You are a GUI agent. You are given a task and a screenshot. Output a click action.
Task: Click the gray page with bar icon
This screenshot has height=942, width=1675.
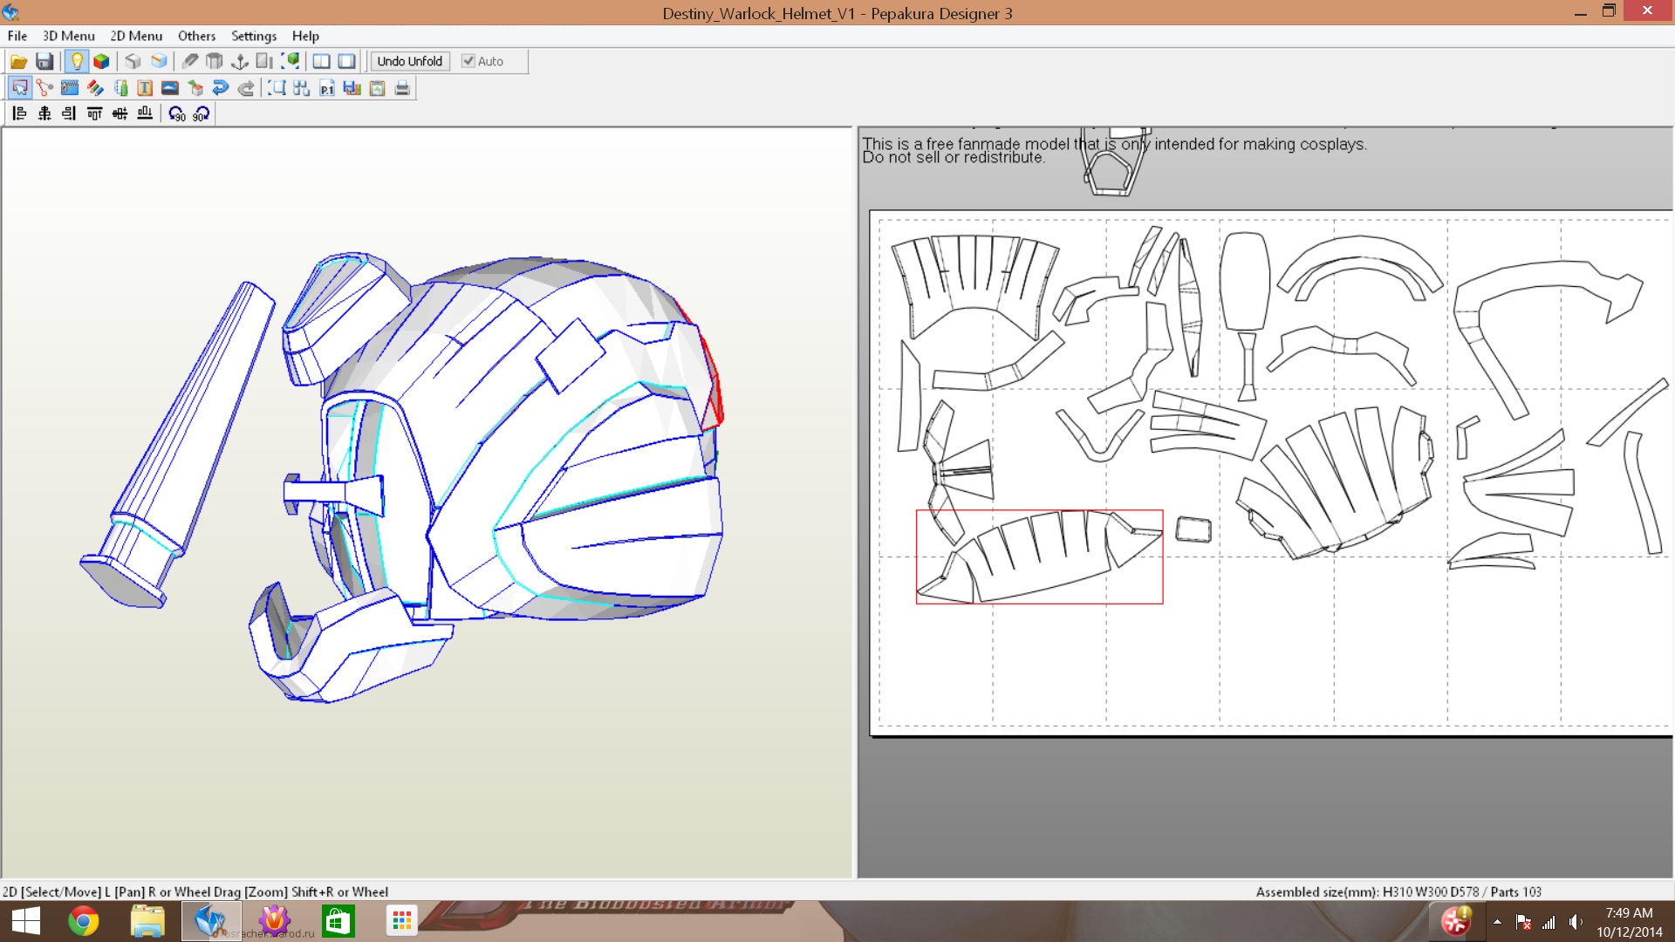click(265, 61)
